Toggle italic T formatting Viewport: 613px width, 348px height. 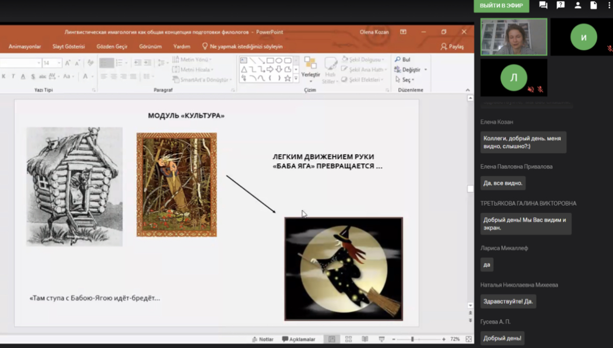(13, 76)
